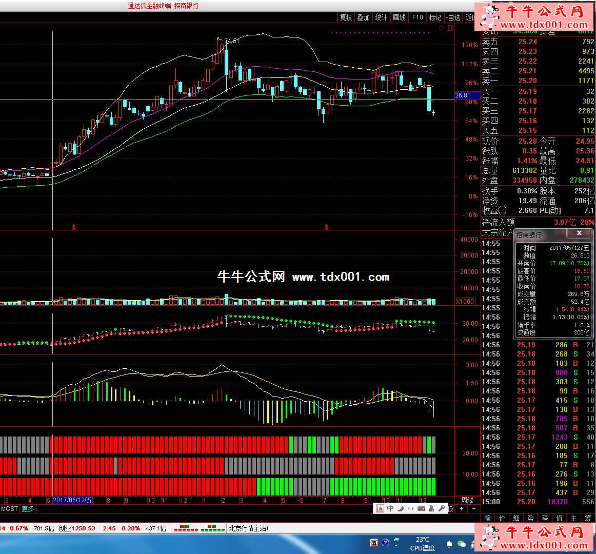The width and height of the screenshot is (596, 554).
Task: Click the wrench settings icon in IME bar
Action: click(x=442, y=508)
